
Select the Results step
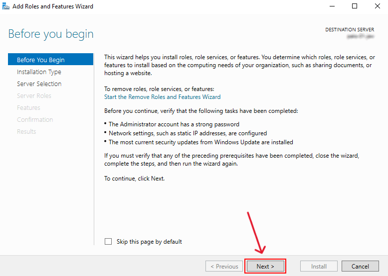click(26, 131)
